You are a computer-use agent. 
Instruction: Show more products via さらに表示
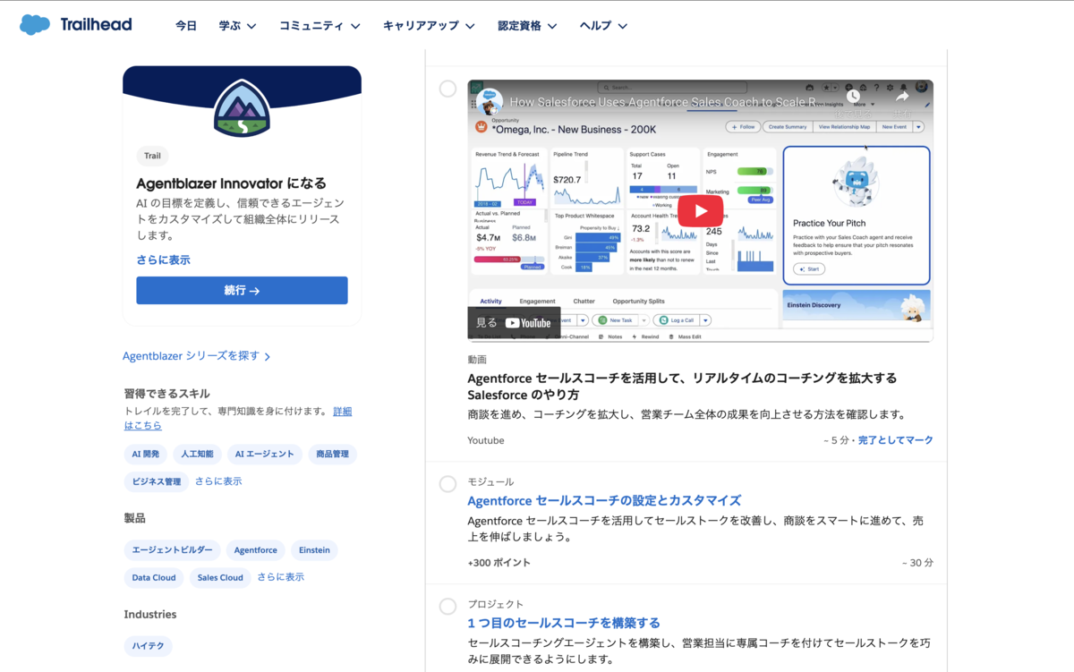click(280, 577)
